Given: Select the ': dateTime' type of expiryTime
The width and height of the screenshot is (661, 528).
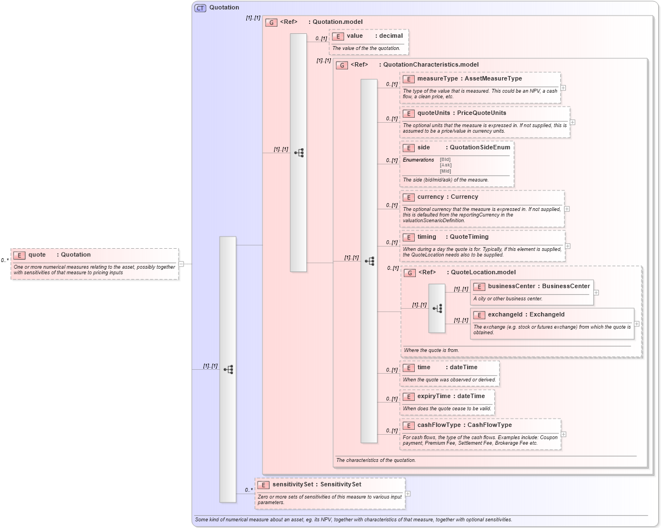Looking at the screenshot, I should point(469,396).
